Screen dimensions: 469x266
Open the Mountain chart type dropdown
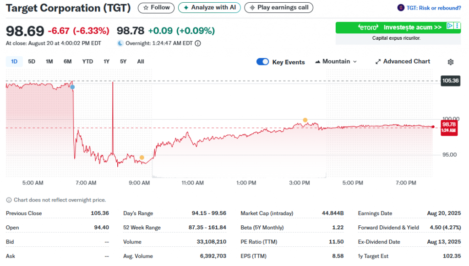(x=336, y=62)
